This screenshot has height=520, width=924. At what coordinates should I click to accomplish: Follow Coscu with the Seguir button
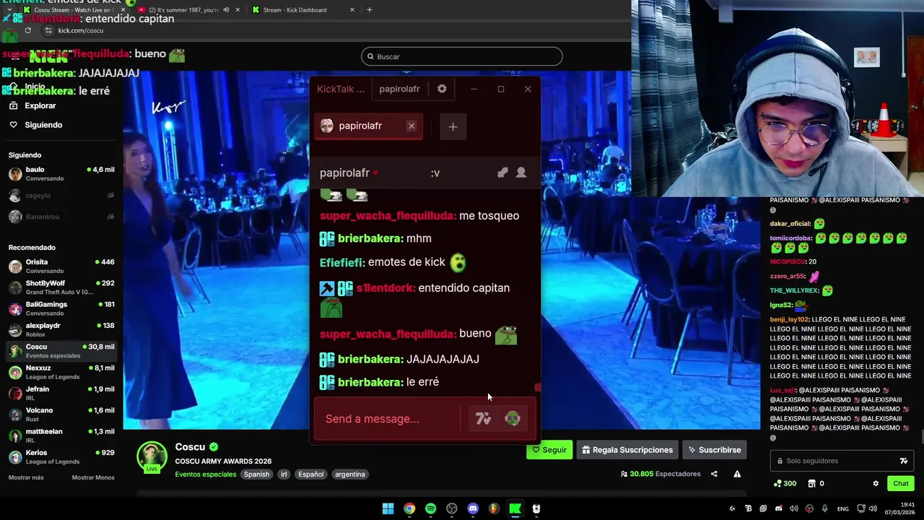[549, 450]
